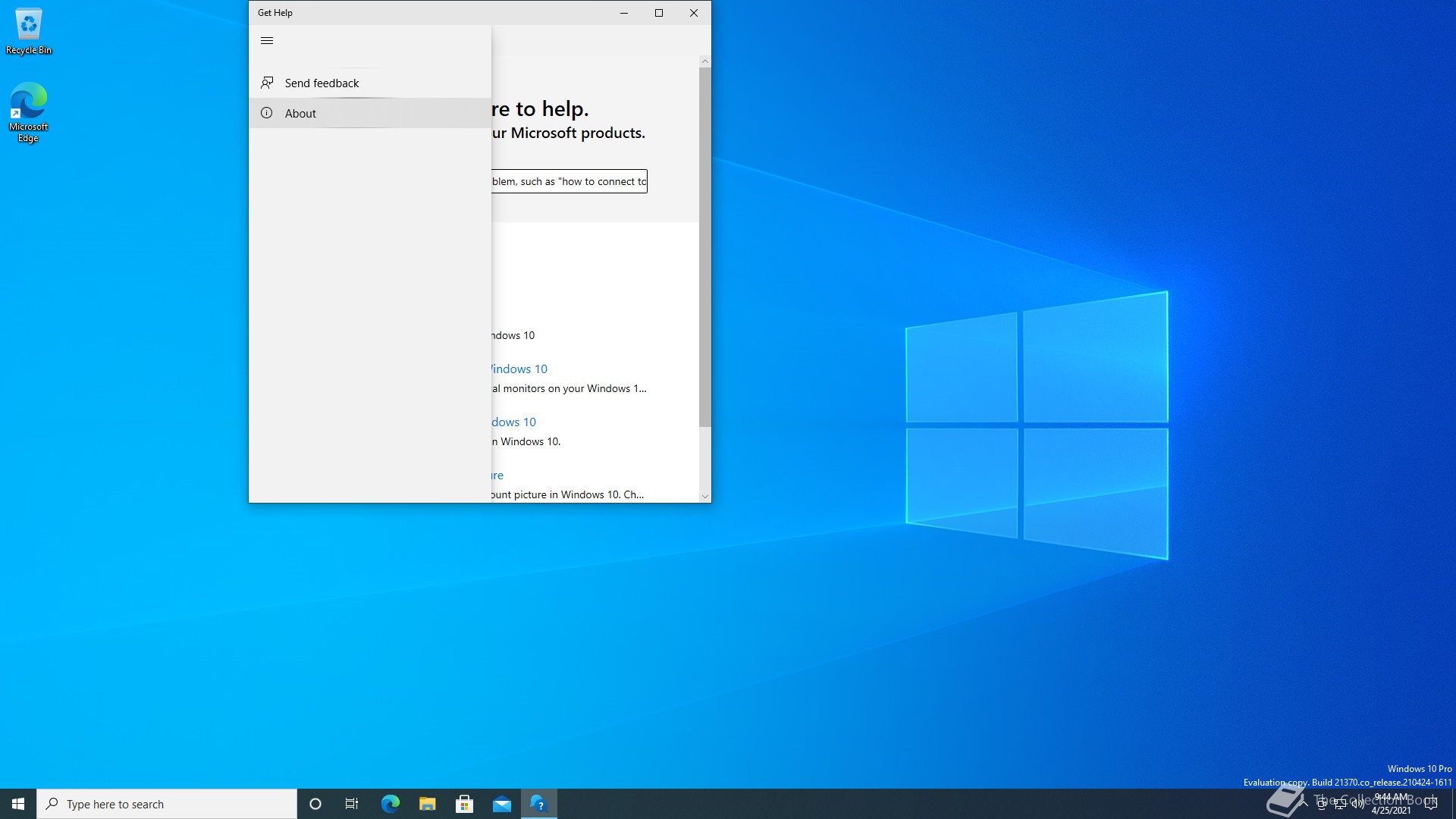The image size is (1456, 819).
Task: Click the Meet Now tray icon
Action: (x=1322, y=804)
